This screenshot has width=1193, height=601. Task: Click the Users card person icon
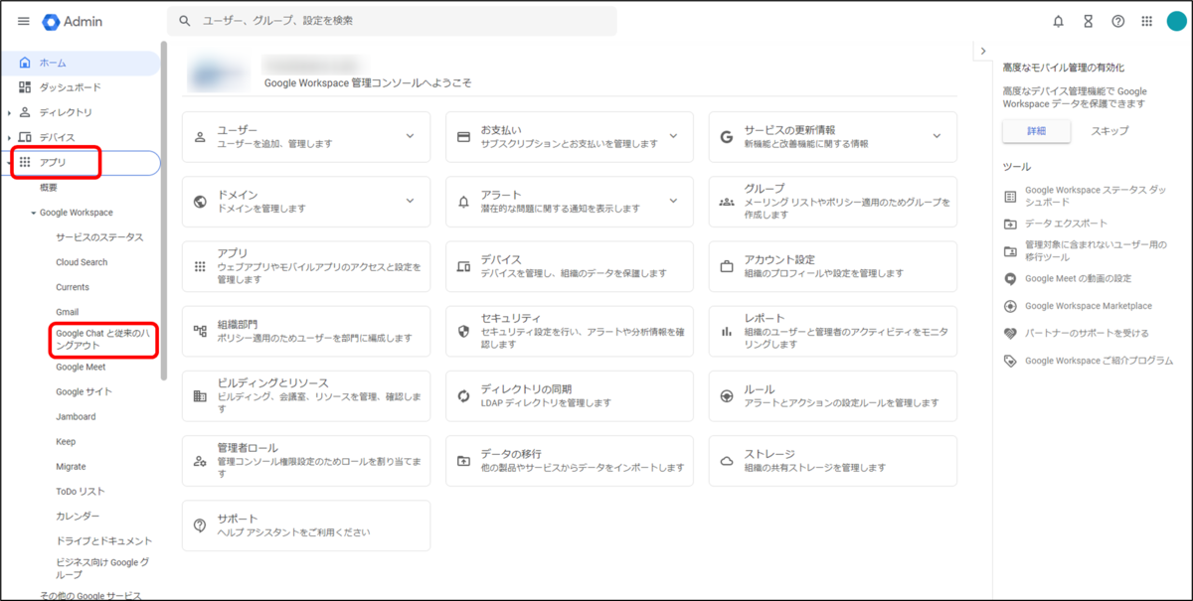[x=200, y=136]
